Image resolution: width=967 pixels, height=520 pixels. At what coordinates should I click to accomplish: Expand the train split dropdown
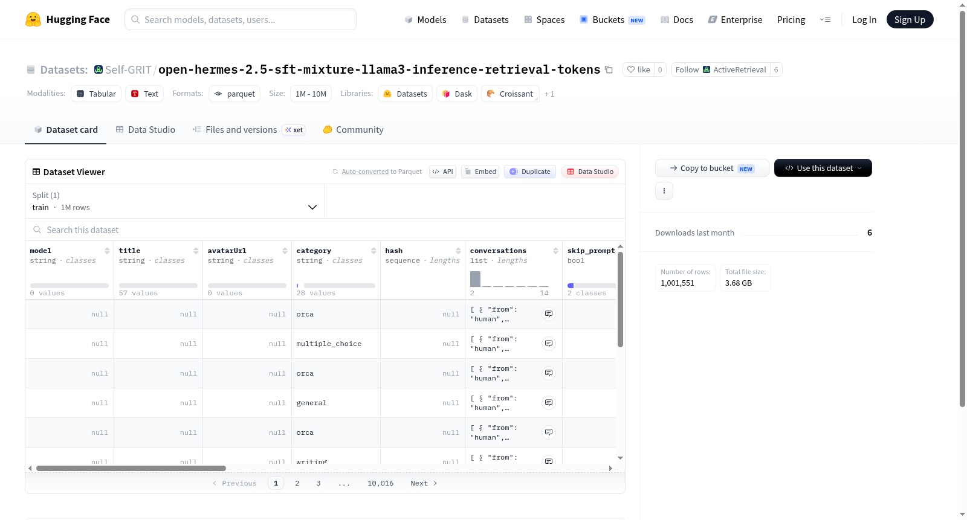click(x=175, y=201)
